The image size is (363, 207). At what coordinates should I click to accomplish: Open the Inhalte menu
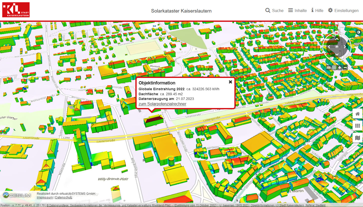click(297, 11)
